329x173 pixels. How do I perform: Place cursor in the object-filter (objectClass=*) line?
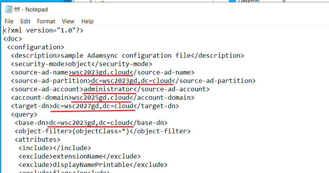(103, 131)
